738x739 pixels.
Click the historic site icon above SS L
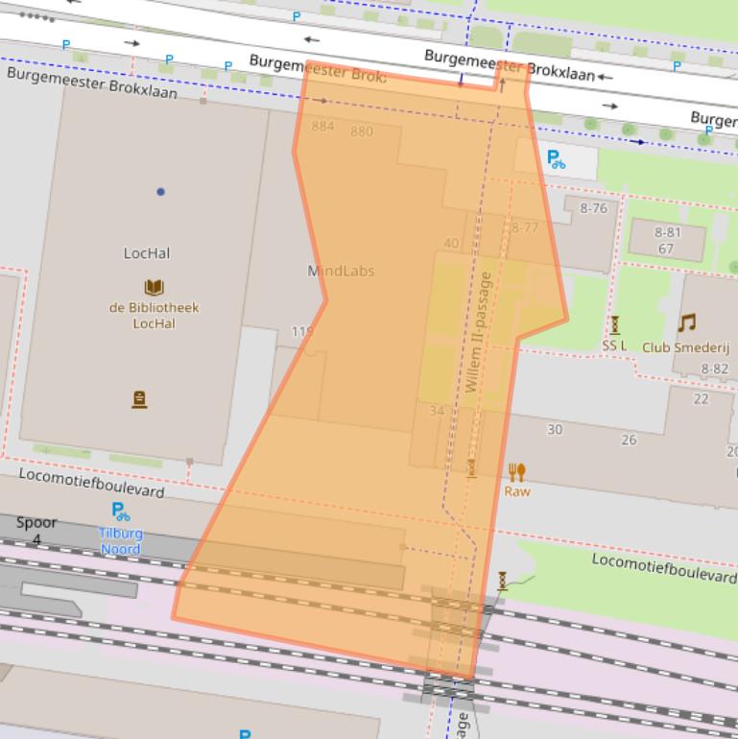(x=615, y=325)
